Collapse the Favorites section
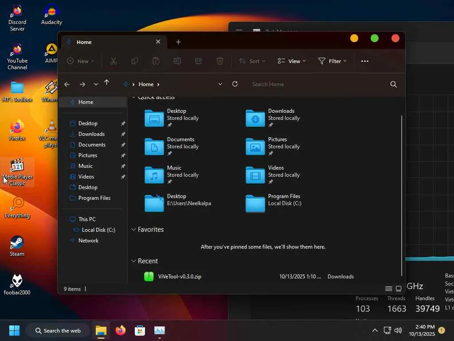 coord(133,230)
